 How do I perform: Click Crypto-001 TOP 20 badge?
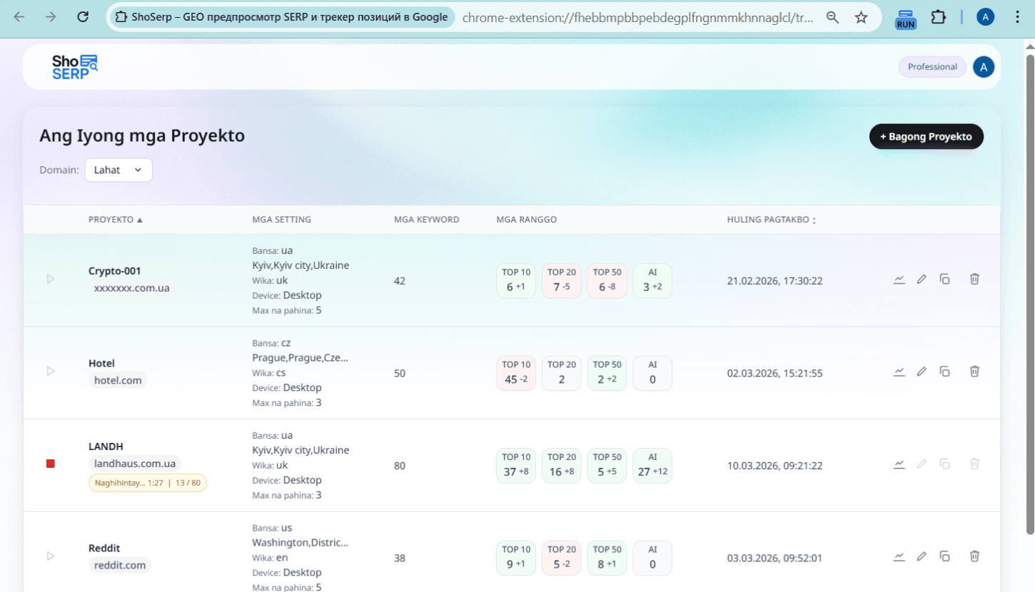pos(562,280)
